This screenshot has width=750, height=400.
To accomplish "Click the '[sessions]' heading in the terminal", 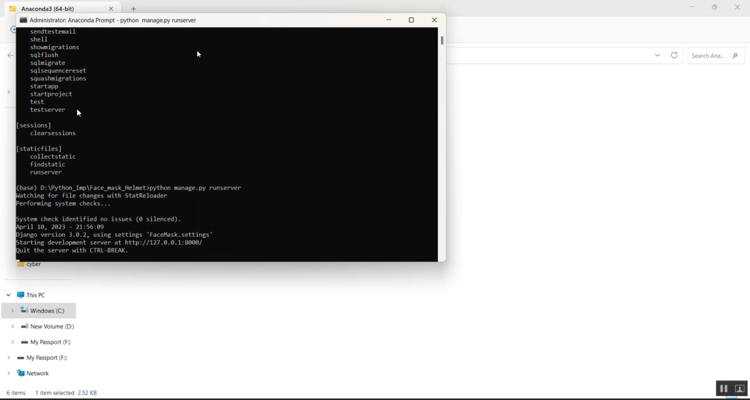I will tap(33, 125).
